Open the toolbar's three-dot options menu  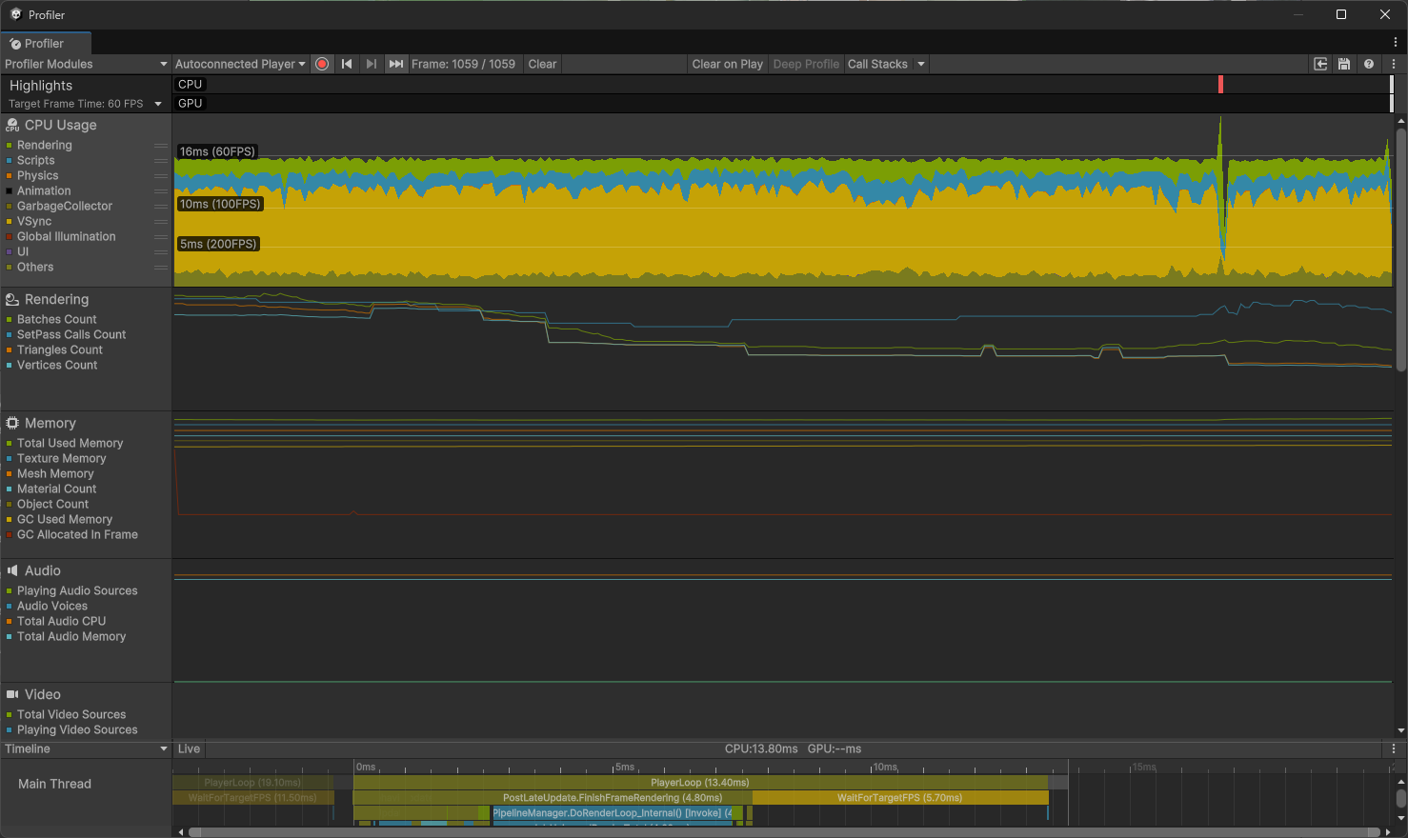pos(1394,64)
